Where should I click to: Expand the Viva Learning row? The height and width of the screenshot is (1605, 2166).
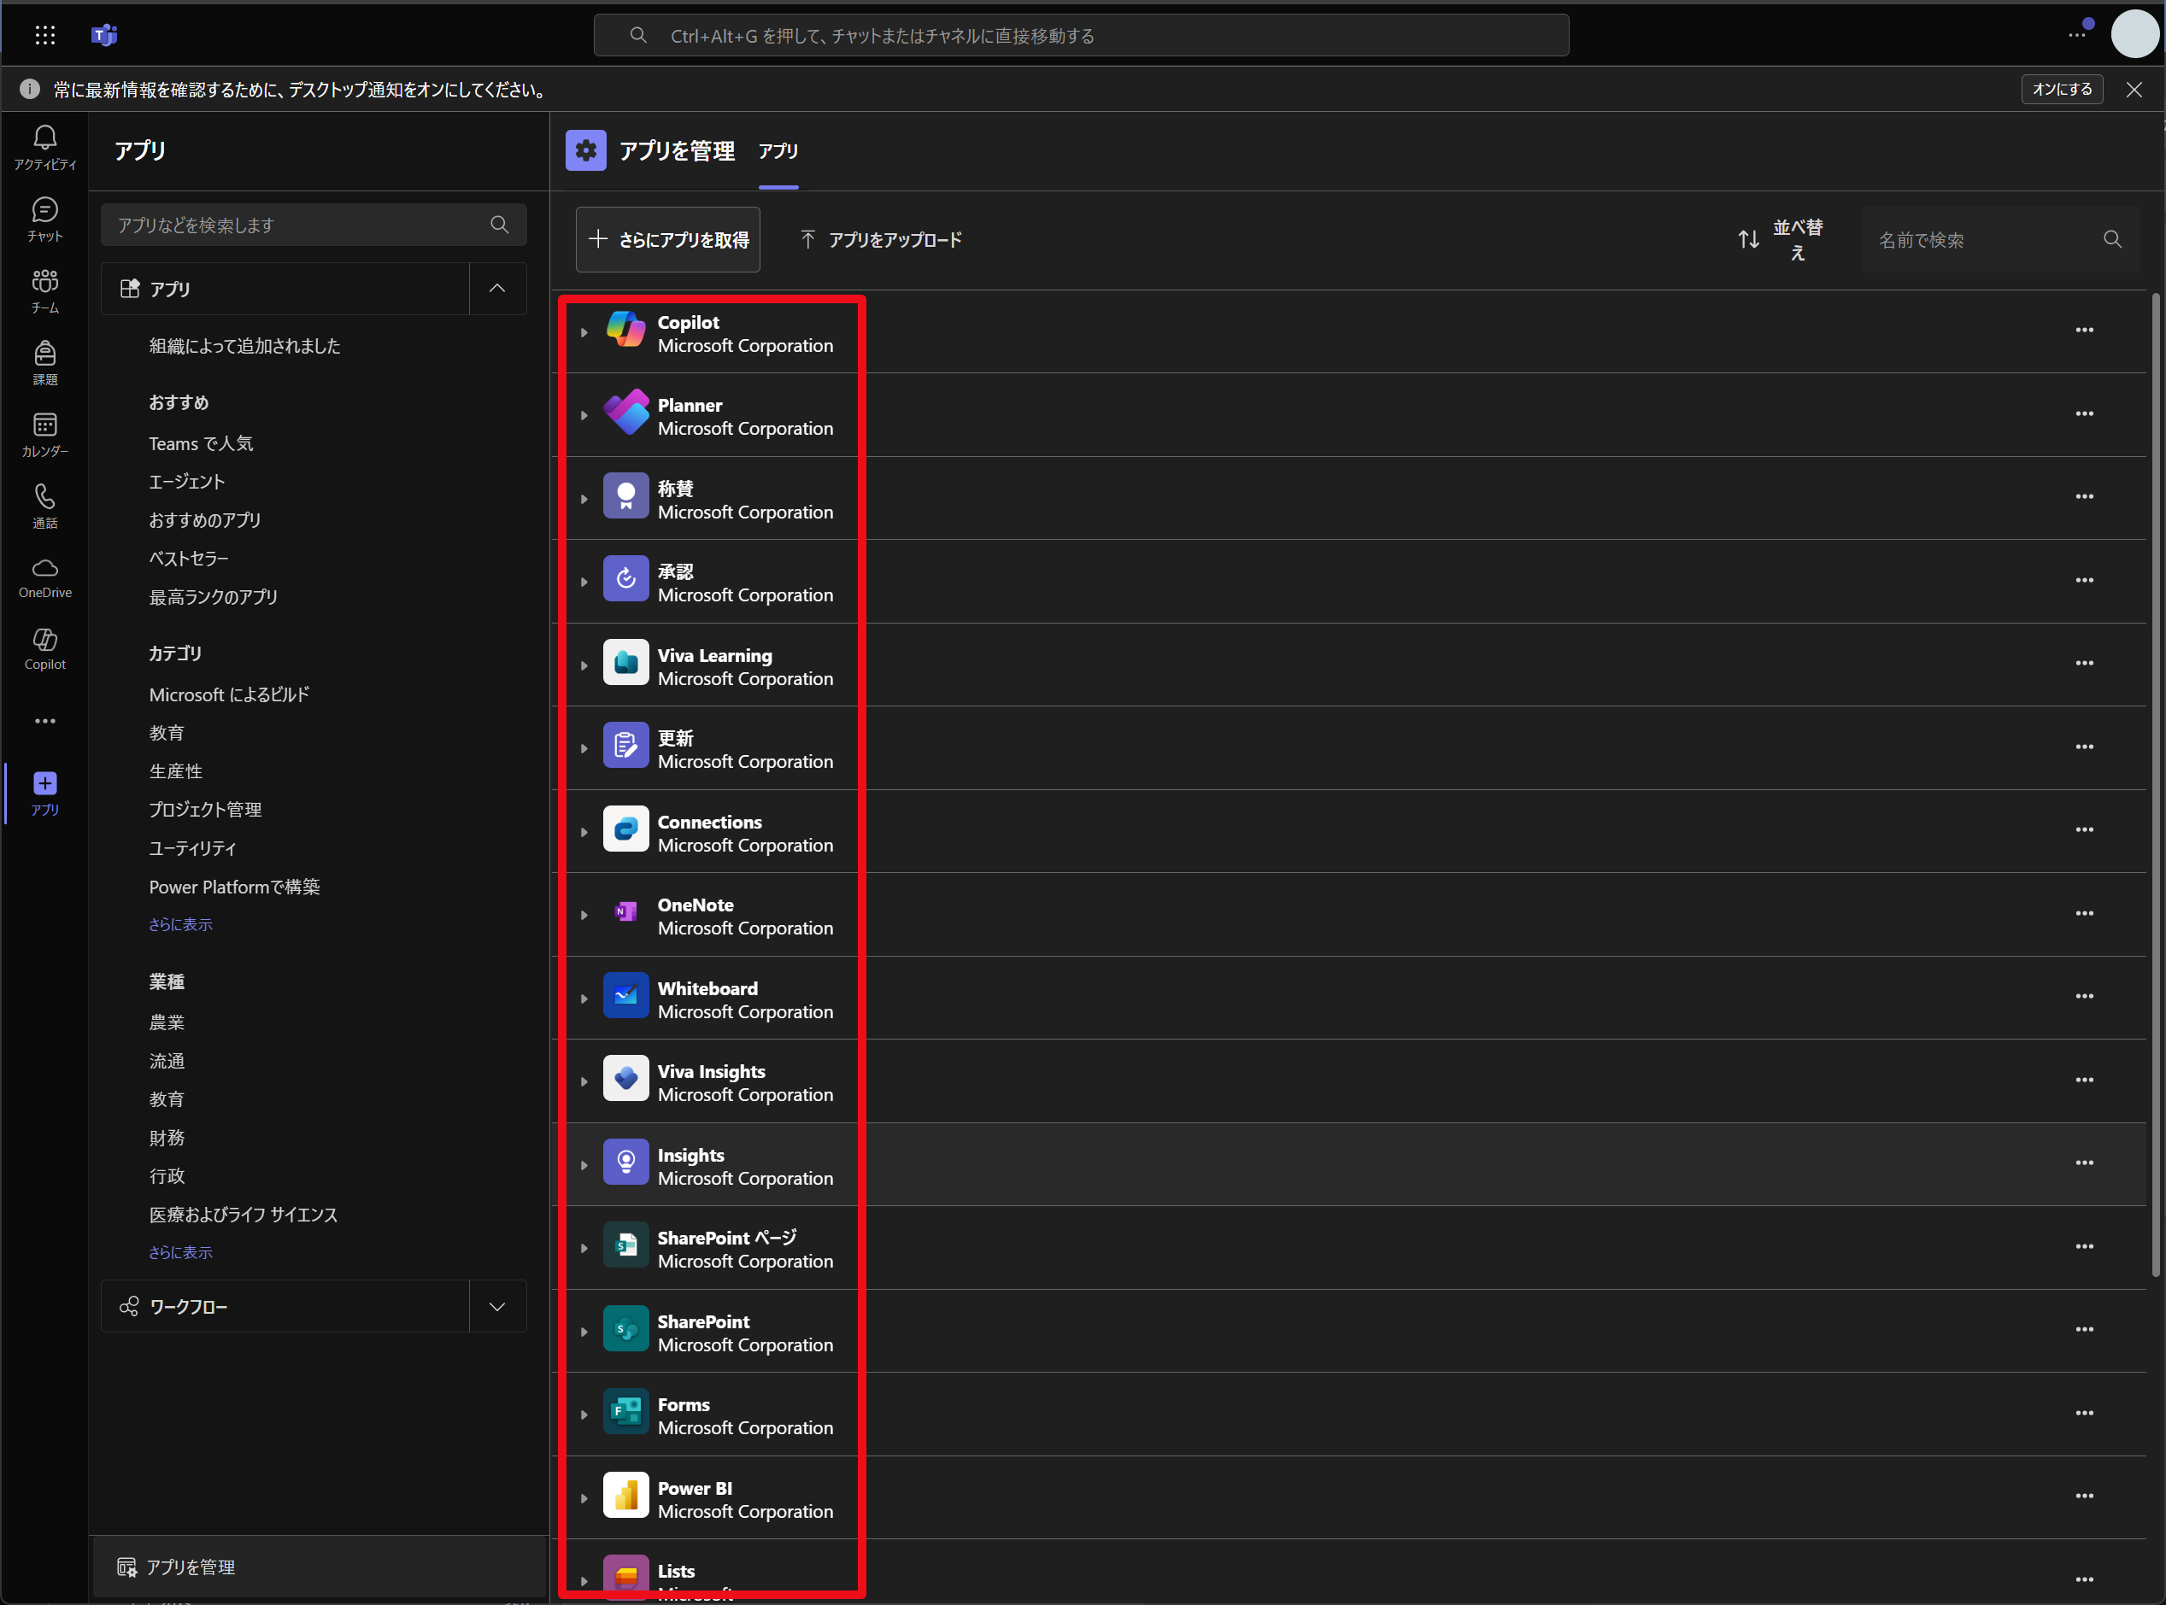click(x=584, y=665)
